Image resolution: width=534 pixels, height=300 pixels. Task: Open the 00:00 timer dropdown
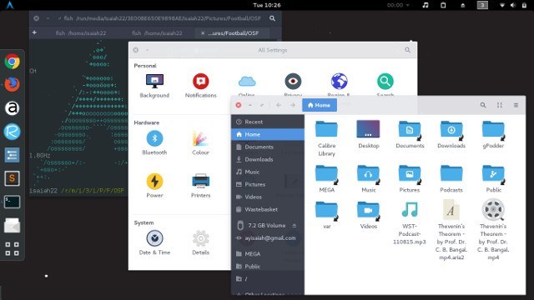(398, 5)
